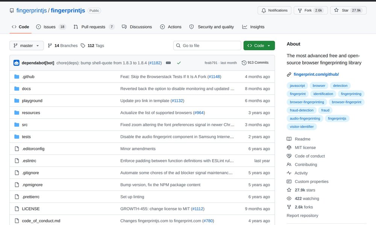Switch to the Insights tab

click(x=253, y=27)
